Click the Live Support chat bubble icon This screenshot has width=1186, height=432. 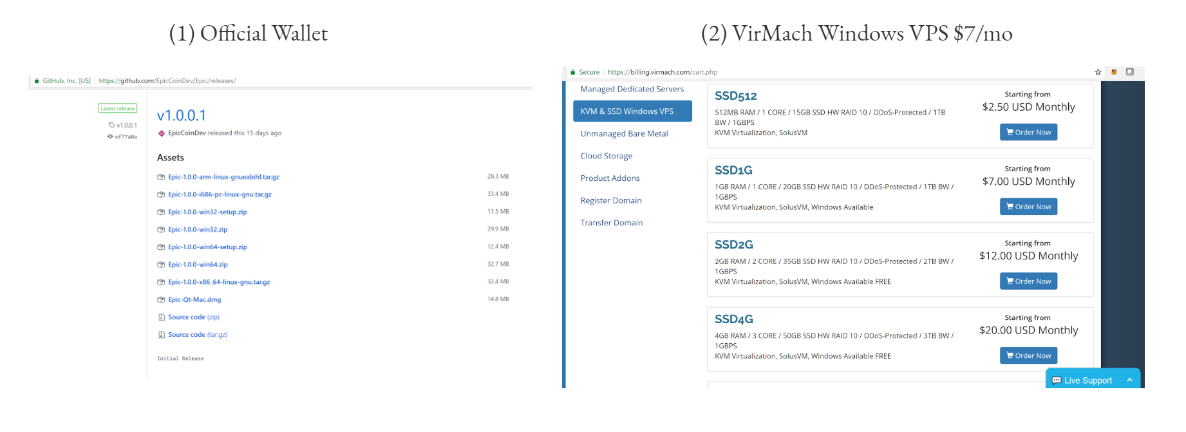point(1057,380)
